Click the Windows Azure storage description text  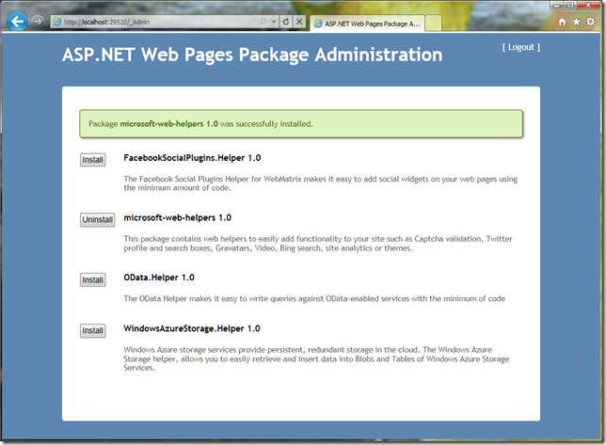pyautogui.click(x=316, y=358)
